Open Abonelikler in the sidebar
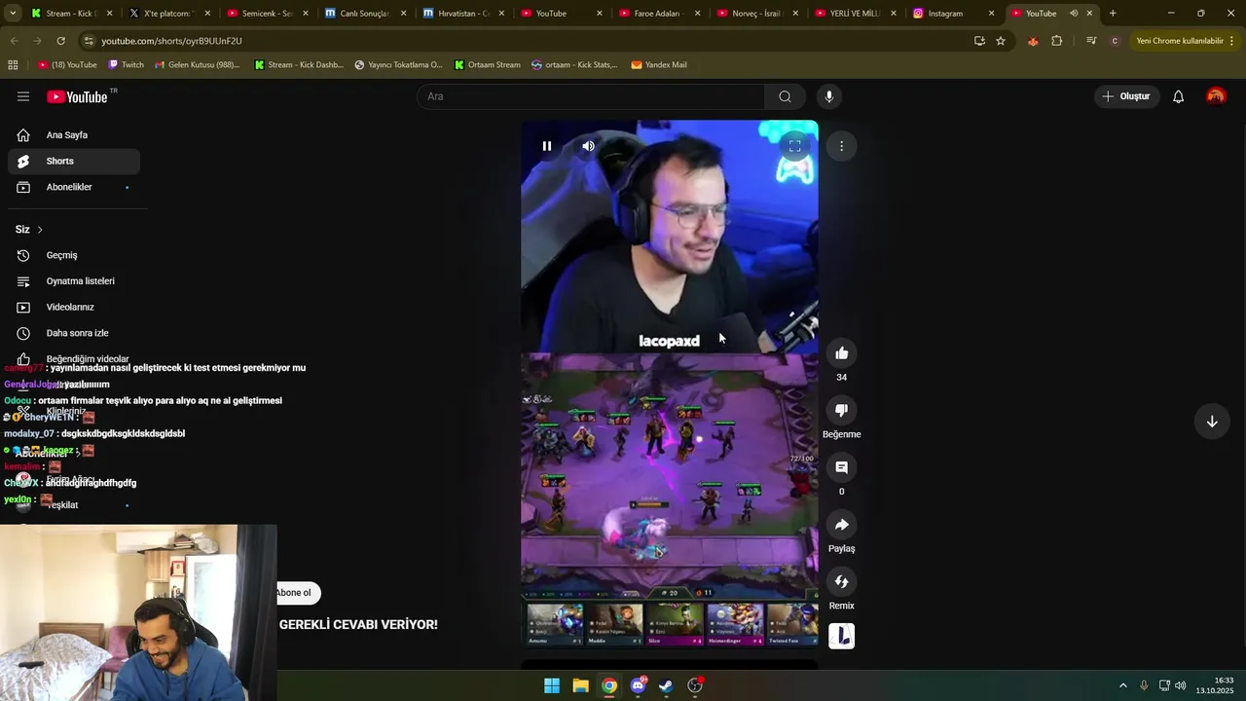 [x=74, y=187]
